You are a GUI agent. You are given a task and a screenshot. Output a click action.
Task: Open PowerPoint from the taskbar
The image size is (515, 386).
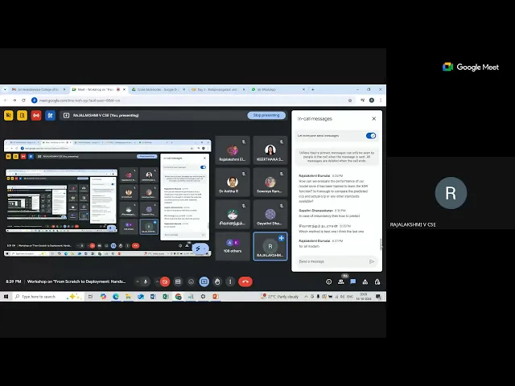click(x=216, y=297)
